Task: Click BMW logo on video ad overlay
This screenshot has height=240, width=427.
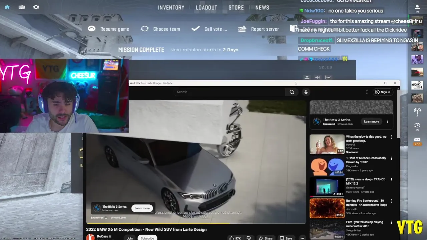Action: (x=97, y=208)
